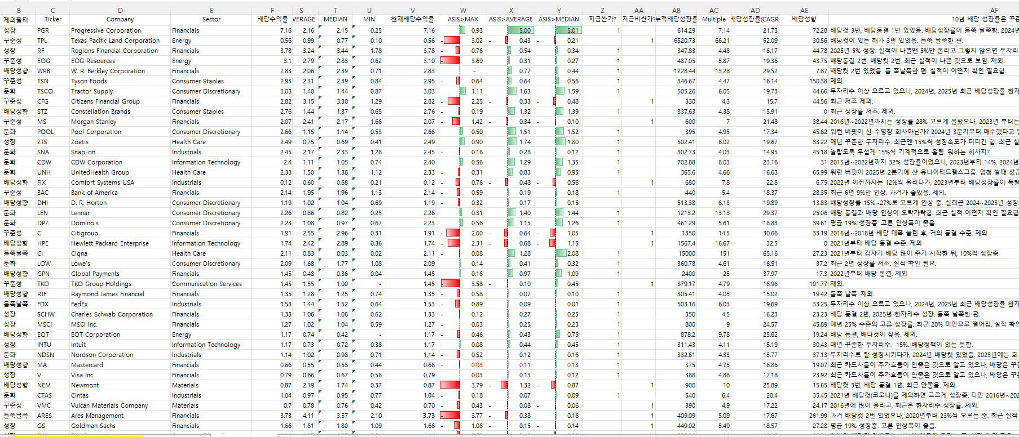Click the UNH ticker cell

[52, 172]
